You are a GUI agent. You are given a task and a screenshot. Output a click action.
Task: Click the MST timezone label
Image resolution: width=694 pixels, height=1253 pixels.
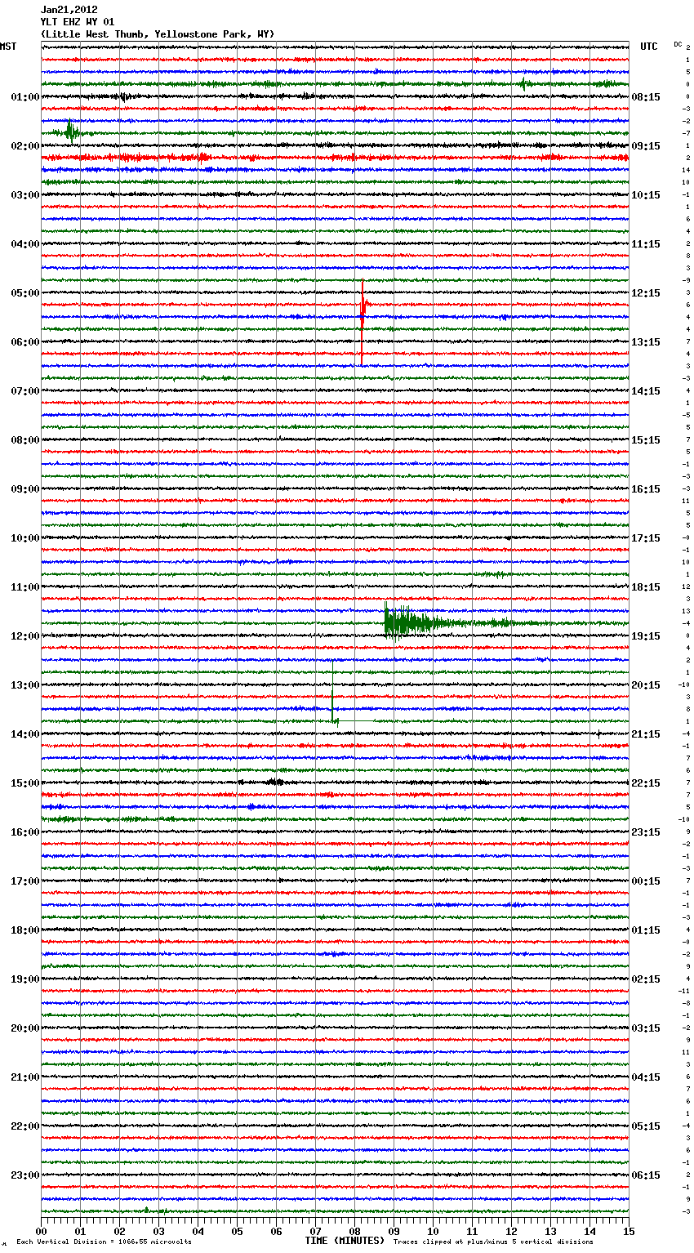click(x=8, y=47)
